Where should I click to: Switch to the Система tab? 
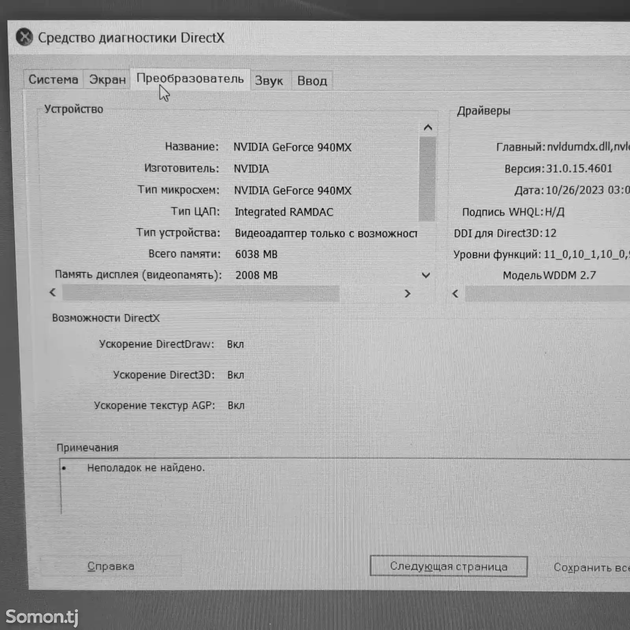(53, 80)
